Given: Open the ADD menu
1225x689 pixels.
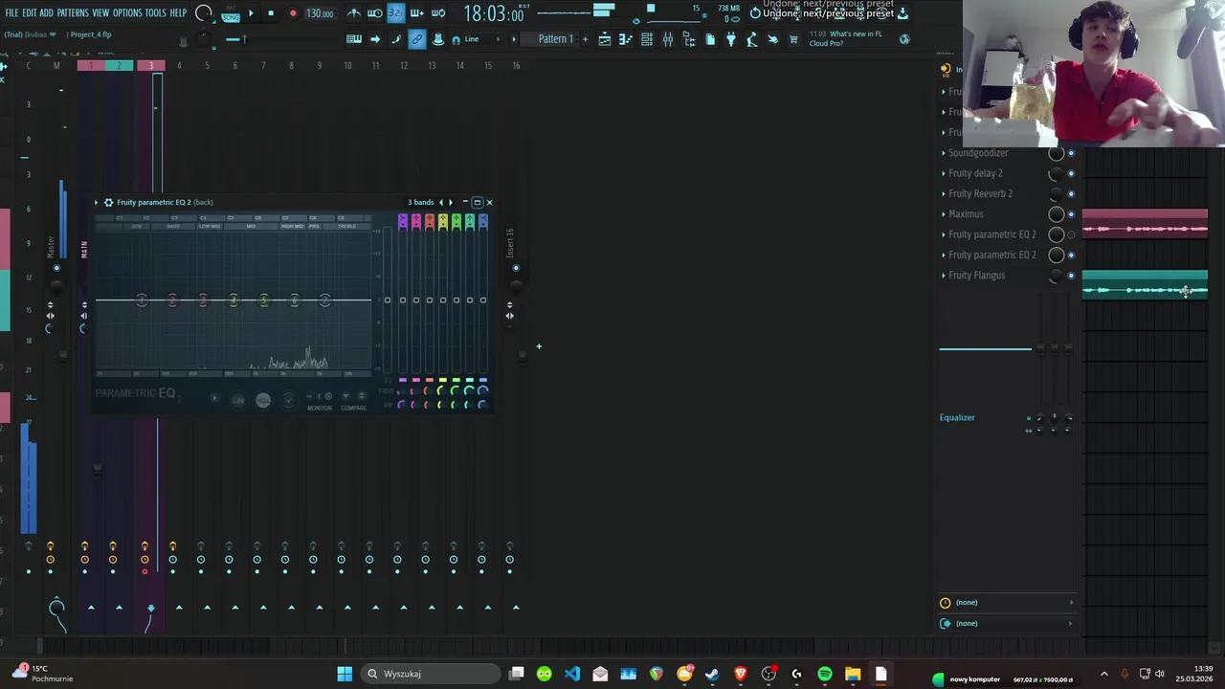Looking at the screenshot, I should (46, 13).
